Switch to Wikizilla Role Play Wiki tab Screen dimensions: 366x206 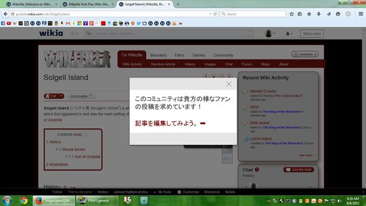(x=88, y=4)
